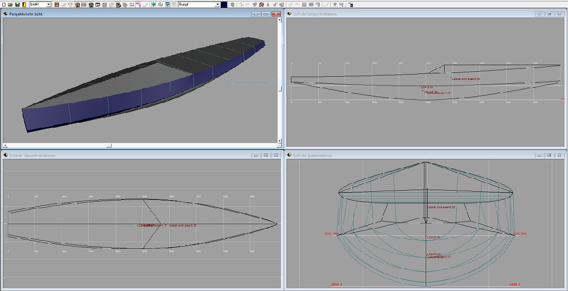Click the perspective view horizontal scrollbar thumb
Viewport: 568px width, 291px height.
click(108, 146)
